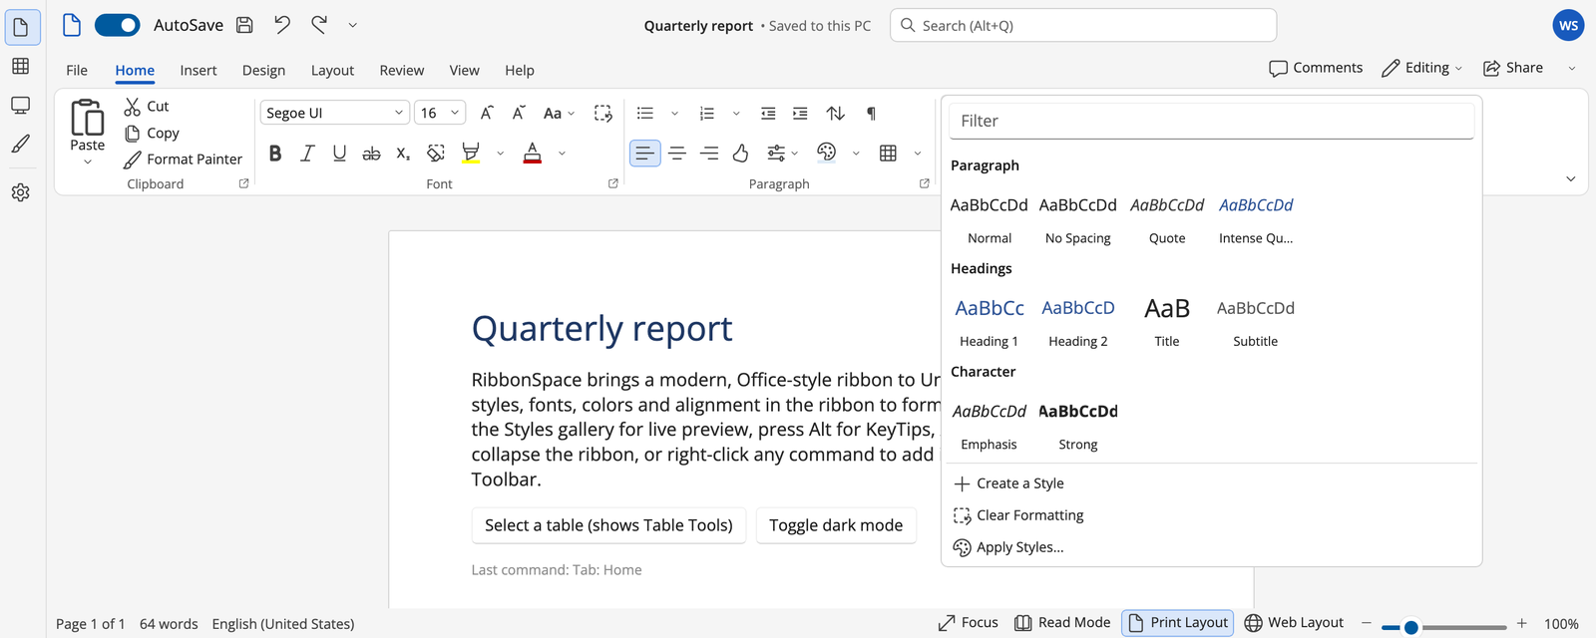Image resolution: width=1596 pixels, height=638 pixels.
Task: Insert a bulleted list
Action: coord(645,113)
